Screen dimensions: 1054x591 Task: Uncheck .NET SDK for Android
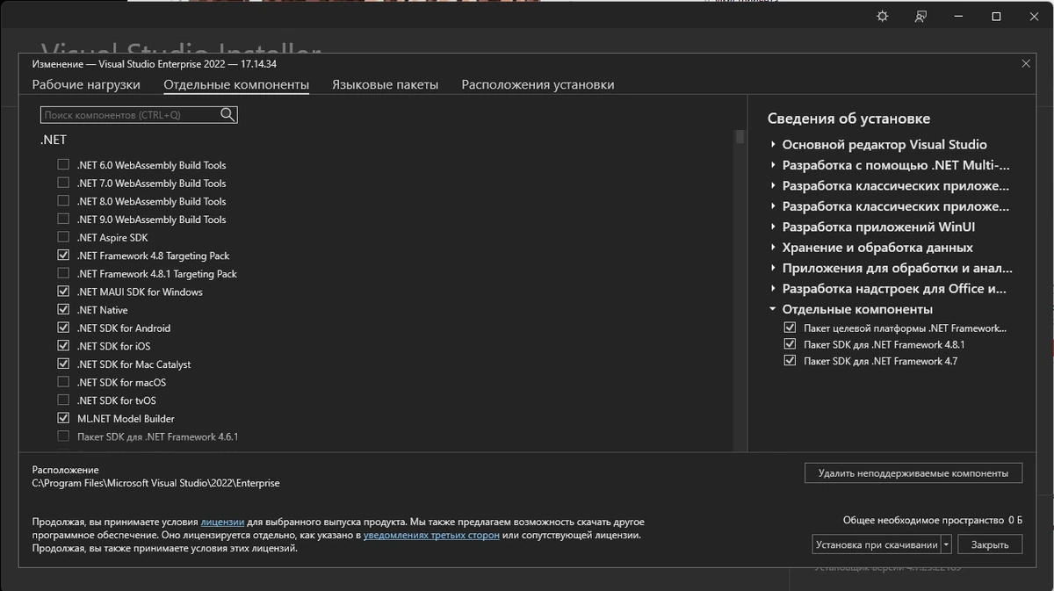tap(63, 328)
